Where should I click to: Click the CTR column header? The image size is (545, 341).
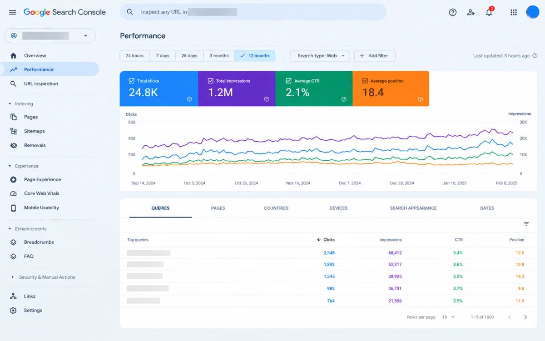(x=459, y=240)
